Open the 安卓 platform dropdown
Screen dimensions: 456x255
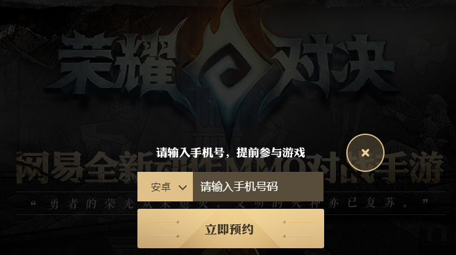coord(165,187)
